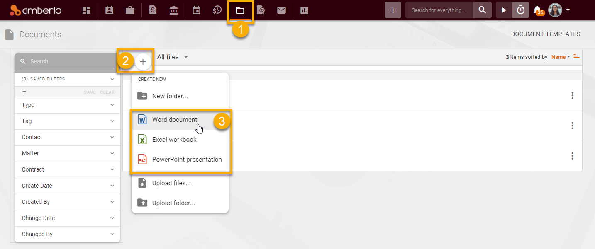Change sorting by clicking Name dropdown
595x249 pixels.
click(558, 57)
